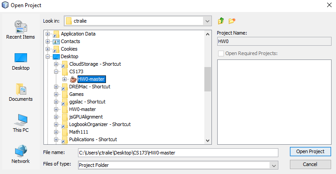Select This PC in the sidebar

(20, 123)
